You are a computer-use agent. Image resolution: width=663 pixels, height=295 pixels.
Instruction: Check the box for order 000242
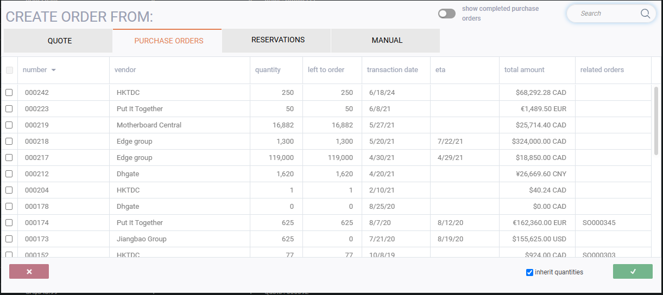tap(9, 93)
